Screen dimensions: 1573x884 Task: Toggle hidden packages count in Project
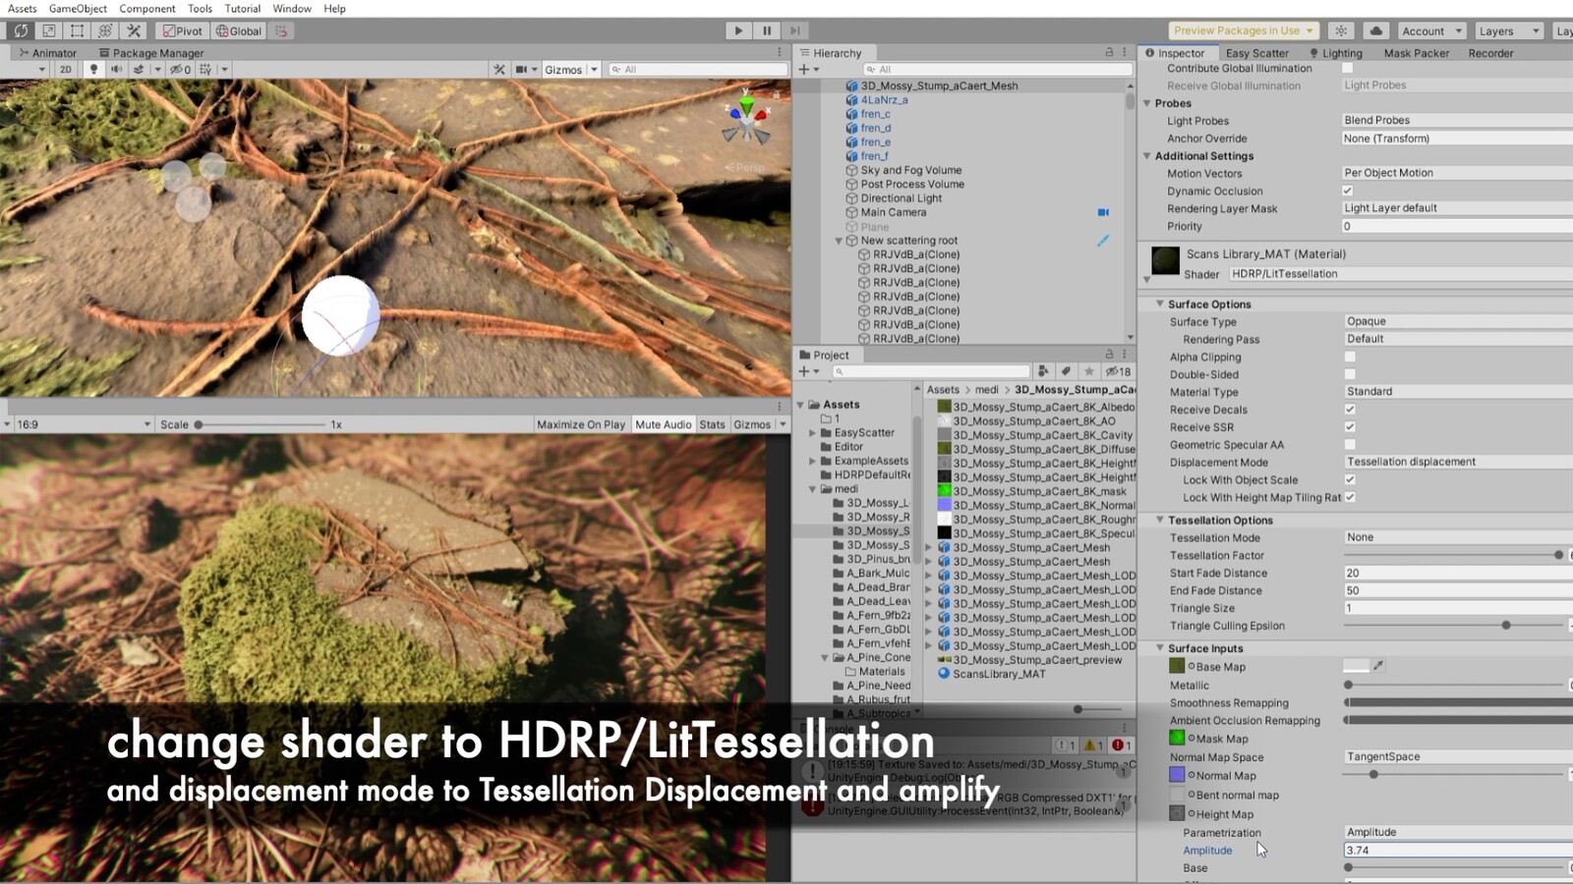point(1118,371)
